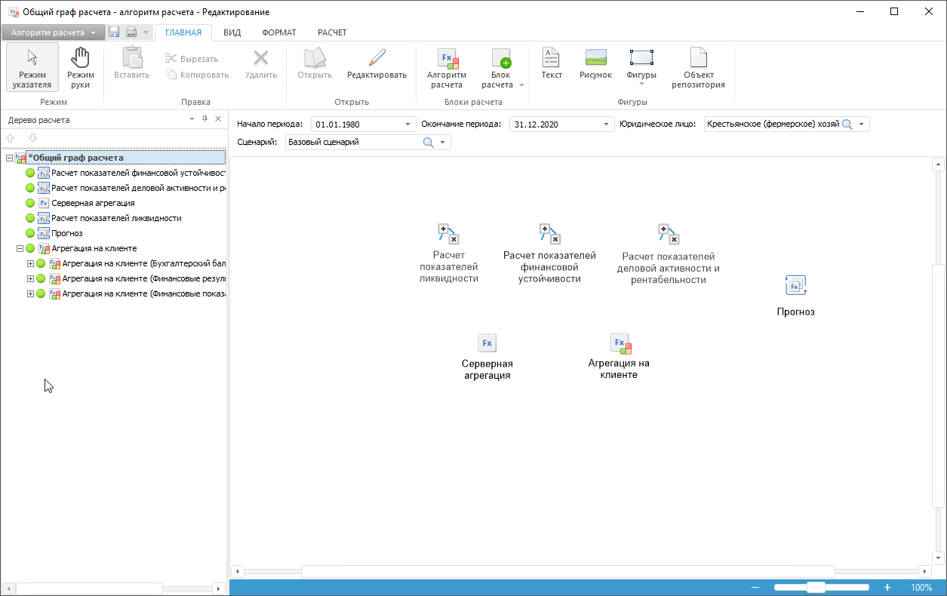This screenshot has width=947, height=596.
Task: Open the РАСЧЕТ ribbon tab
Action: tap(332, 32)
